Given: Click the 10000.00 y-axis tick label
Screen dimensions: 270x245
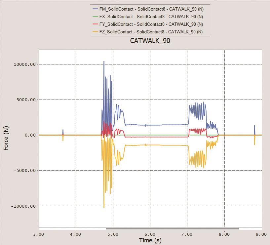Looking at the screenshot, I should (25, 64).
